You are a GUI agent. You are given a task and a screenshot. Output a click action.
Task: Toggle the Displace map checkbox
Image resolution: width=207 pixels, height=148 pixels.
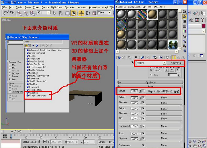[x=143, y=139]
